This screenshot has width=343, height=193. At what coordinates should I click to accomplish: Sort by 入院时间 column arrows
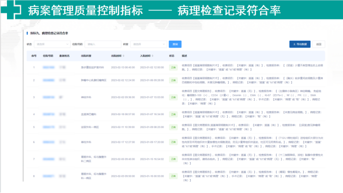[x=152, y=56]
